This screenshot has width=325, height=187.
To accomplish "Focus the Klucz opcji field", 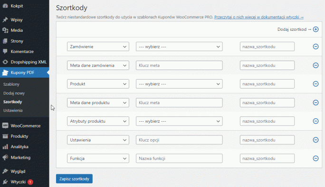I will 179,140.
